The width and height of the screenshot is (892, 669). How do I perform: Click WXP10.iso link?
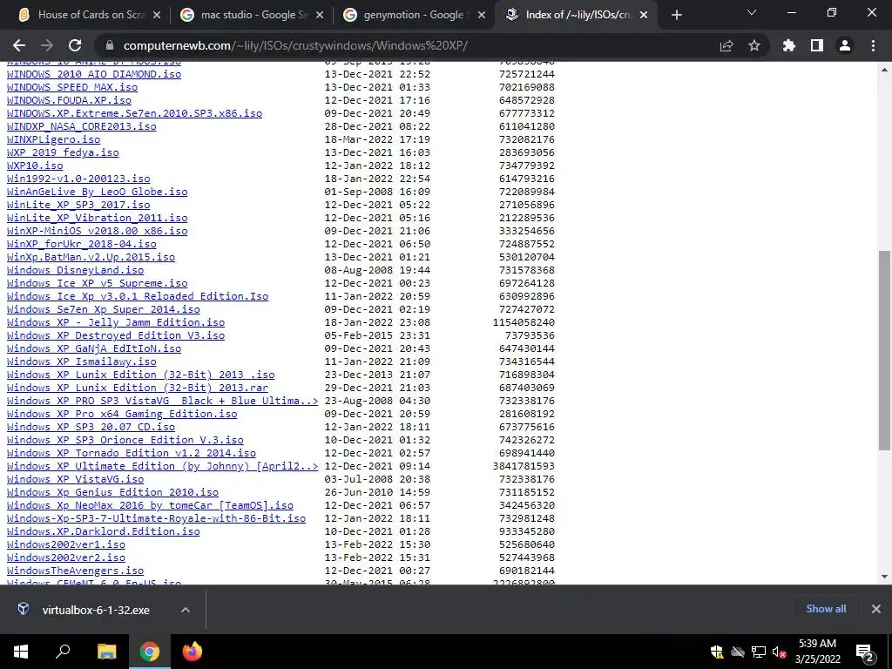(x=35, y=166)
